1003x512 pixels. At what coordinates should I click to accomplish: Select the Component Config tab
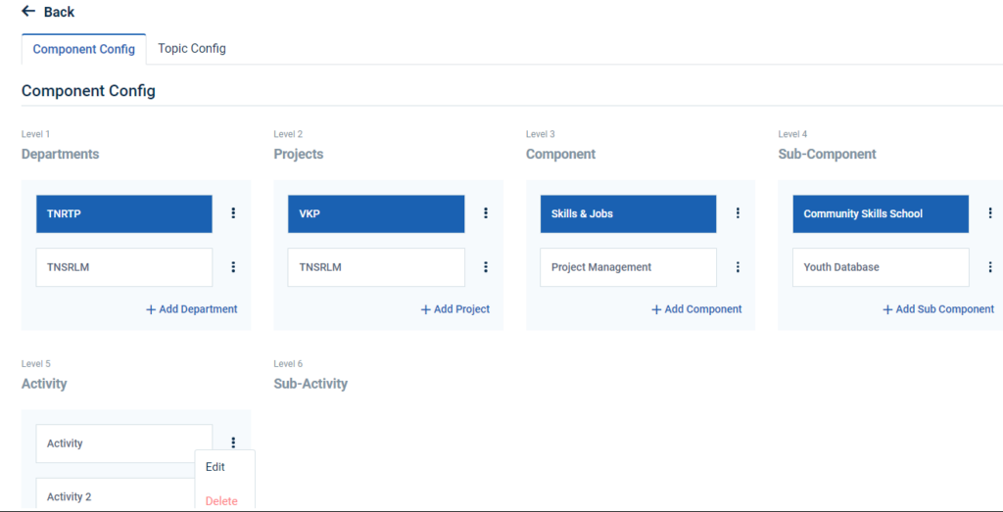tap(84, 50)
